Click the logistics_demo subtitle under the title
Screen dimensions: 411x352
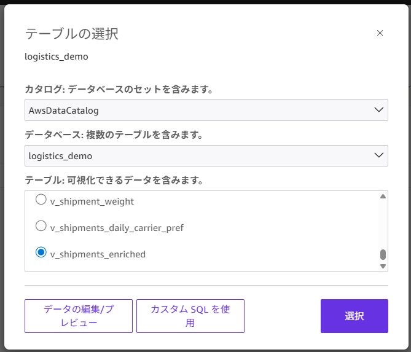[x=57, y=57]
